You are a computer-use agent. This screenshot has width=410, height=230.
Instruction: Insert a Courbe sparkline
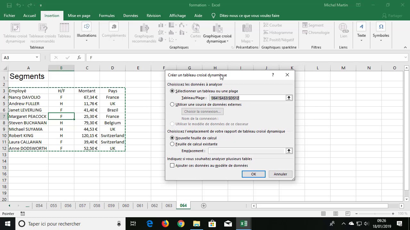point(273,25)
